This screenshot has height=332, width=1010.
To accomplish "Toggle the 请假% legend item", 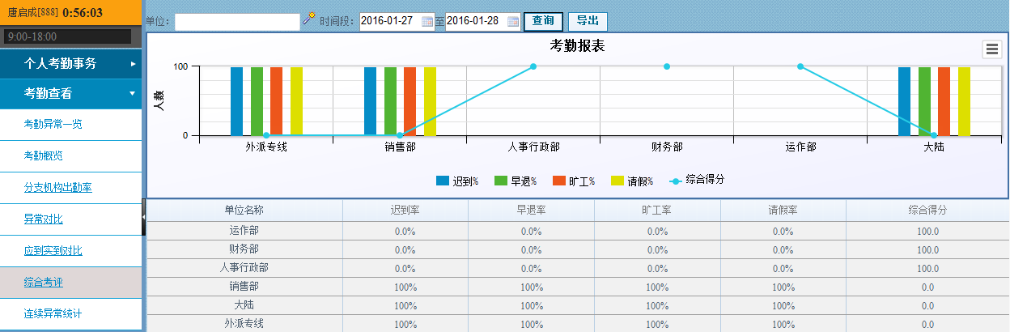I will point(633,181).
